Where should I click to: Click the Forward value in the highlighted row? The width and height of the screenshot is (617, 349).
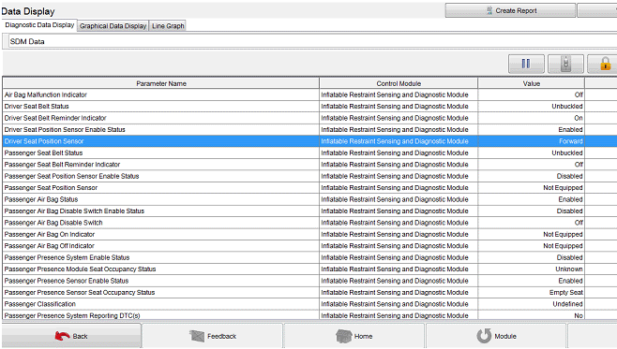click(x=570, y=141)
